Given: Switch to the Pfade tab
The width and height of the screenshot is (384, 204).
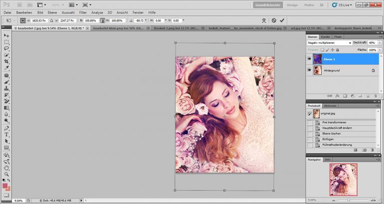Looking at the screenshot, I should 338,37.
